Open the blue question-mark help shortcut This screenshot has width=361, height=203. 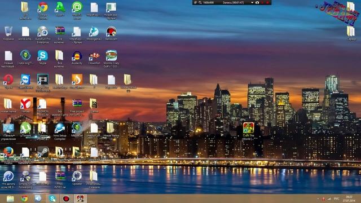[8, 176]
